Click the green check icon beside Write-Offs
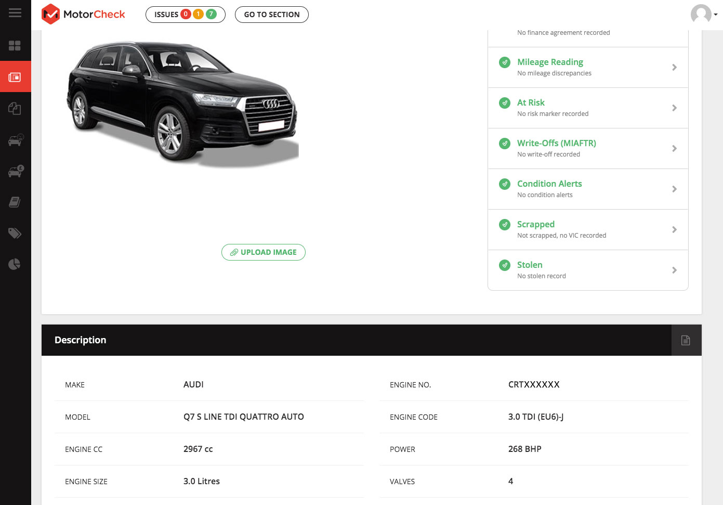723x505 pixels. pyautogui.click(x=505, y=144)
